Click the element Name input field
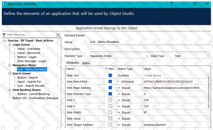Screen dimensions: 213x130 click(x=149, y=42)
